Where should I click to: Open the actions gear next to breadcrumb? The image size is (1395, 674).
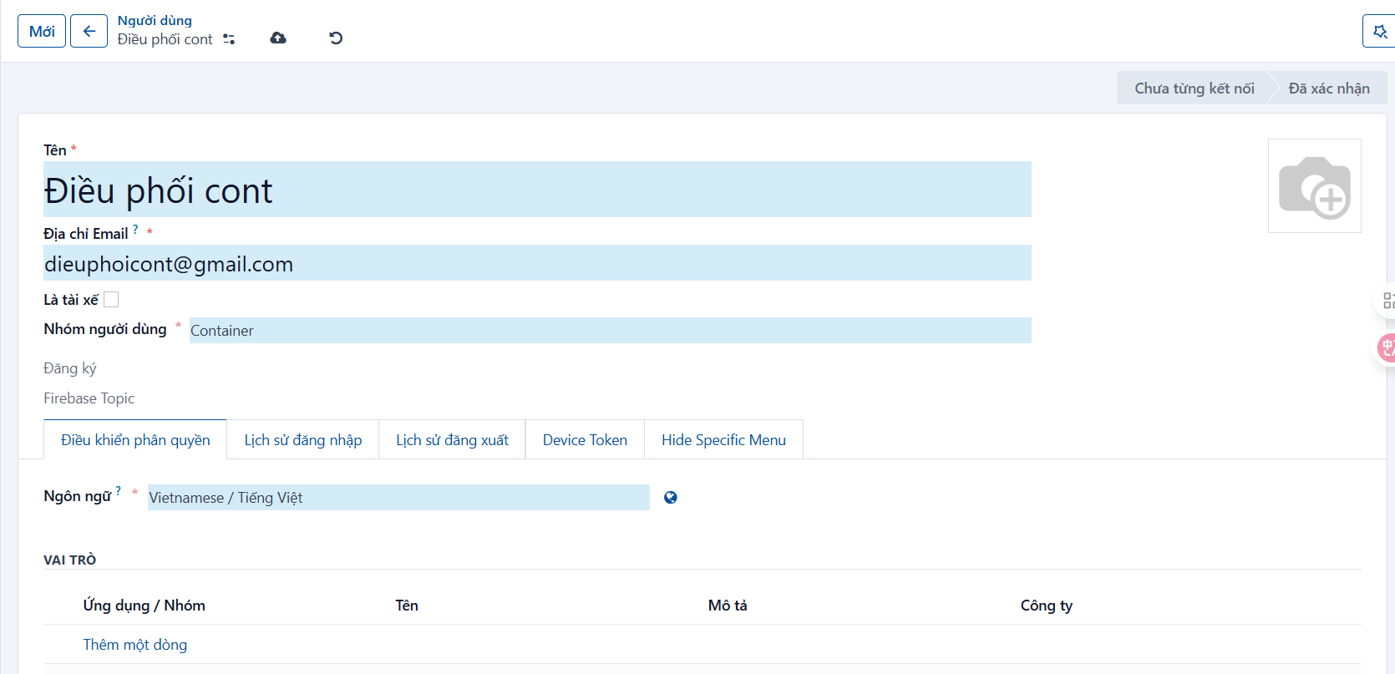229,39
